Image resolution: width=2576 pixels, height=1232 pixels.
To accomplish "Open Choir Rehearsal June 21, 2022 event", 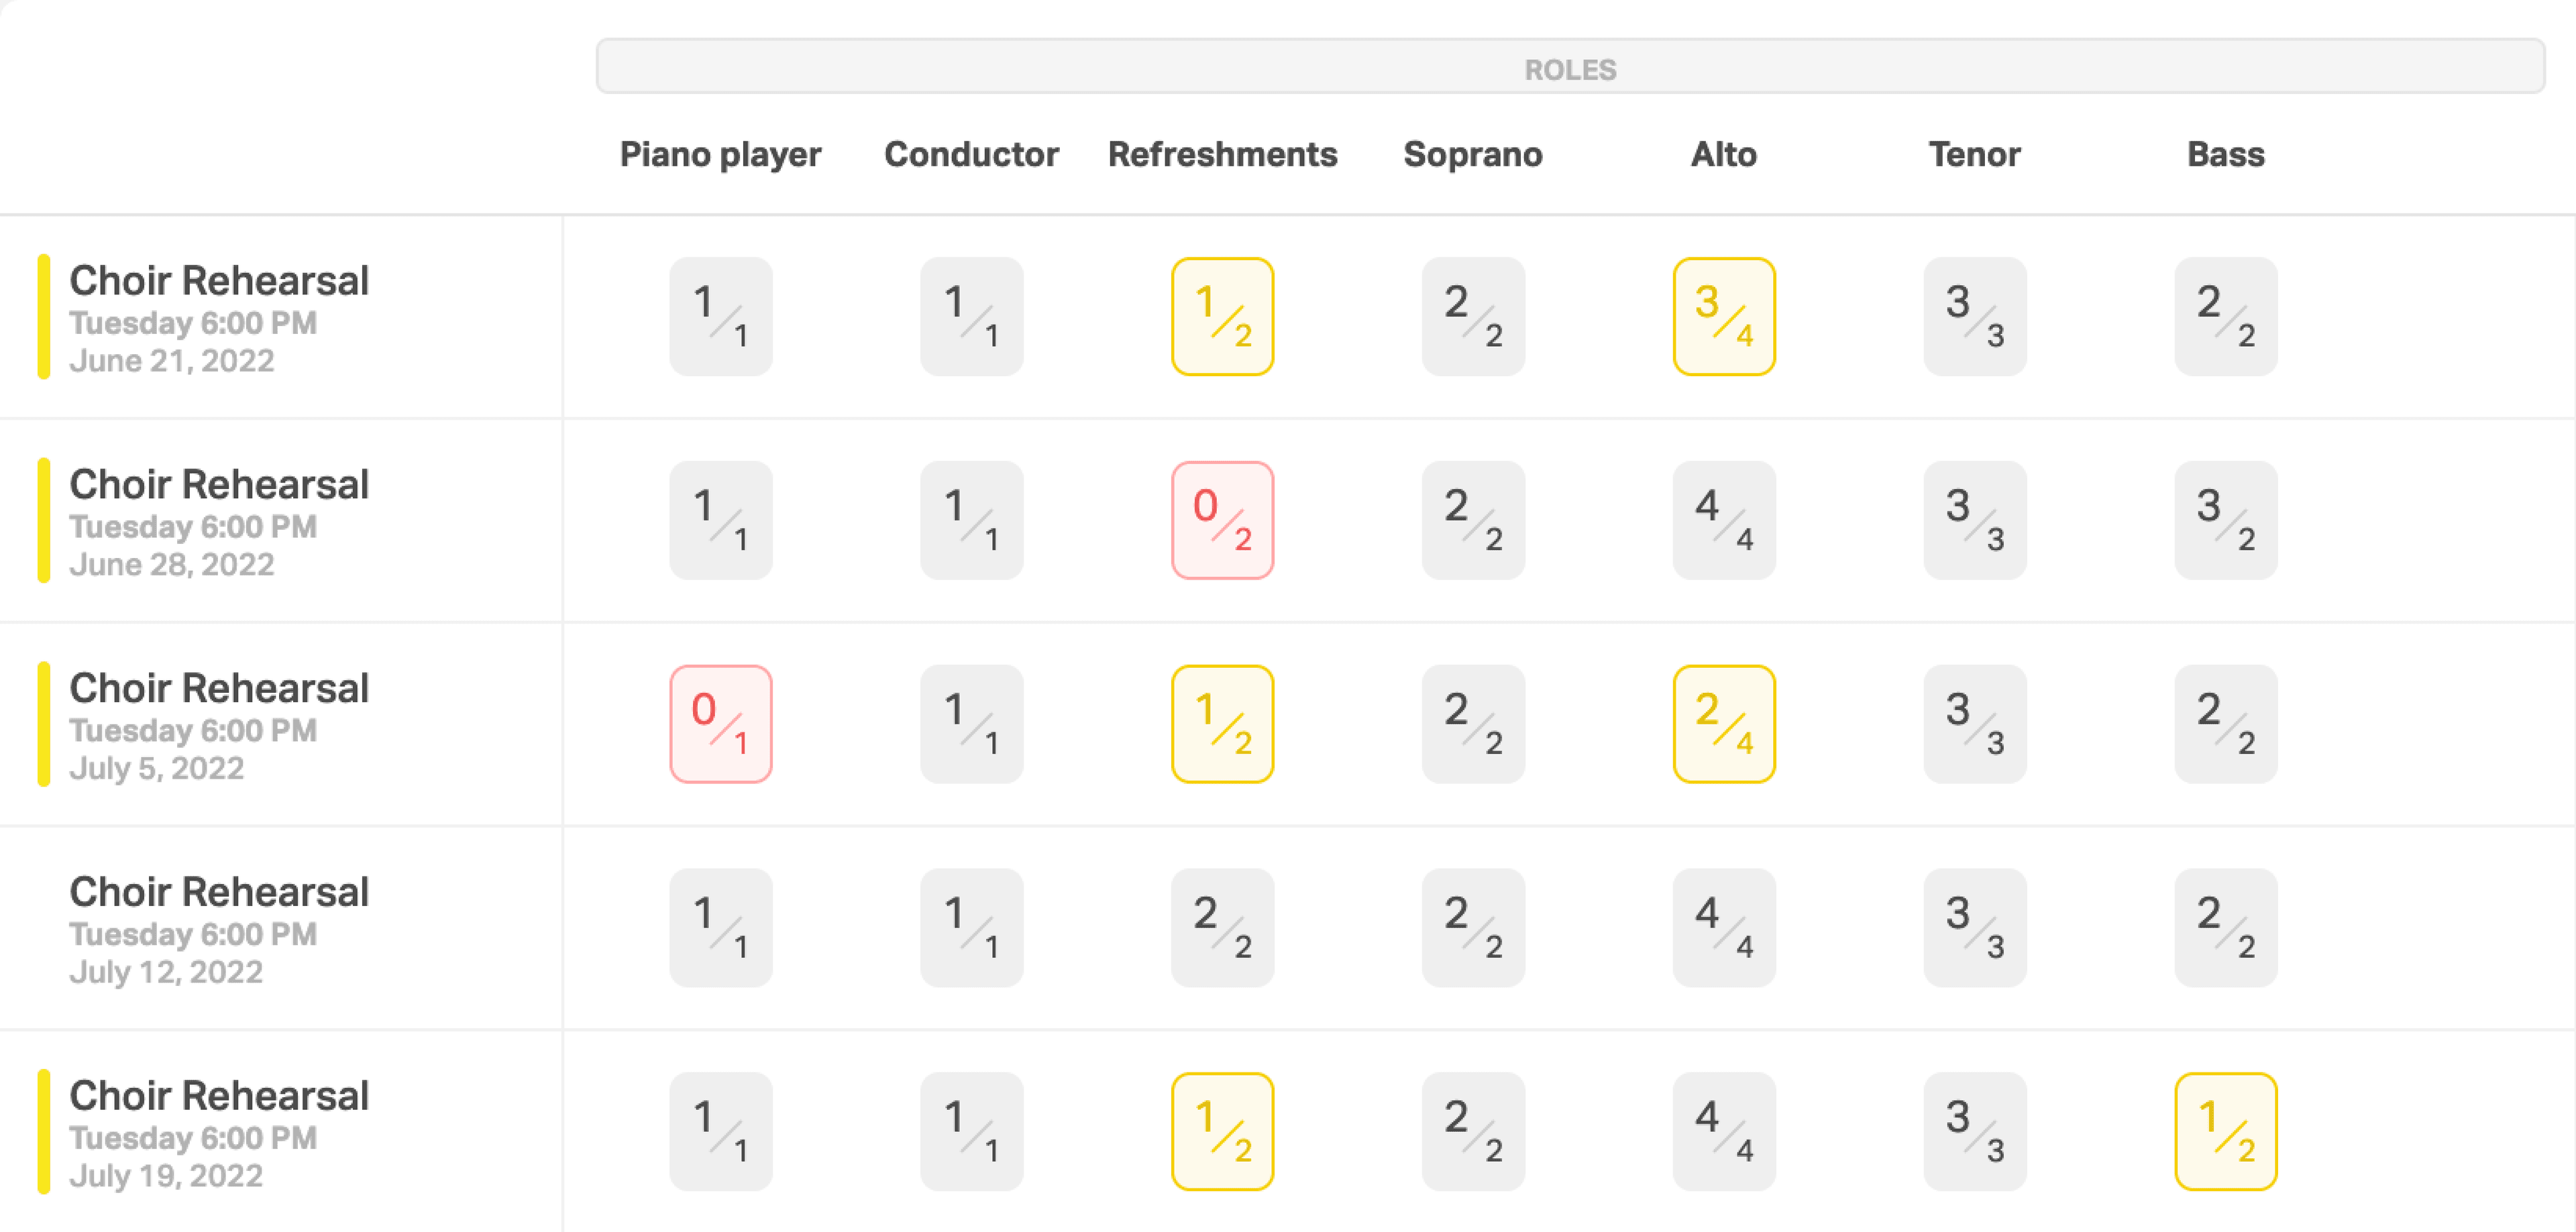I will coord(219,318).
